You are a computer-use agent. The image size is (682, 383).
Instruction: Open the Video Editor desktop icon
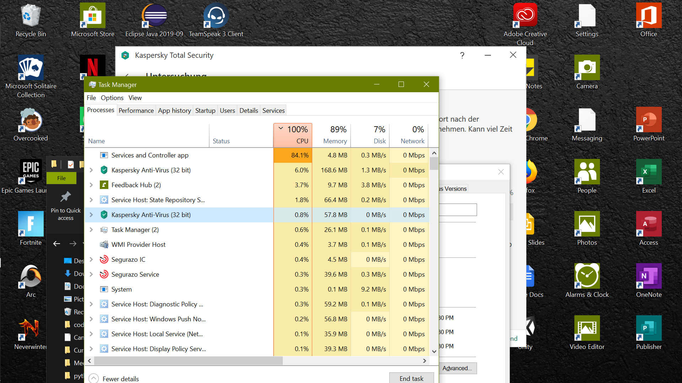pos(587,329)
